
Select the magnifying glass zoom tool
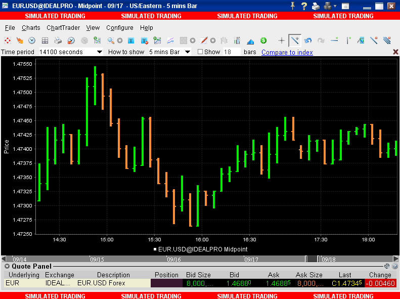coord(111,40)
